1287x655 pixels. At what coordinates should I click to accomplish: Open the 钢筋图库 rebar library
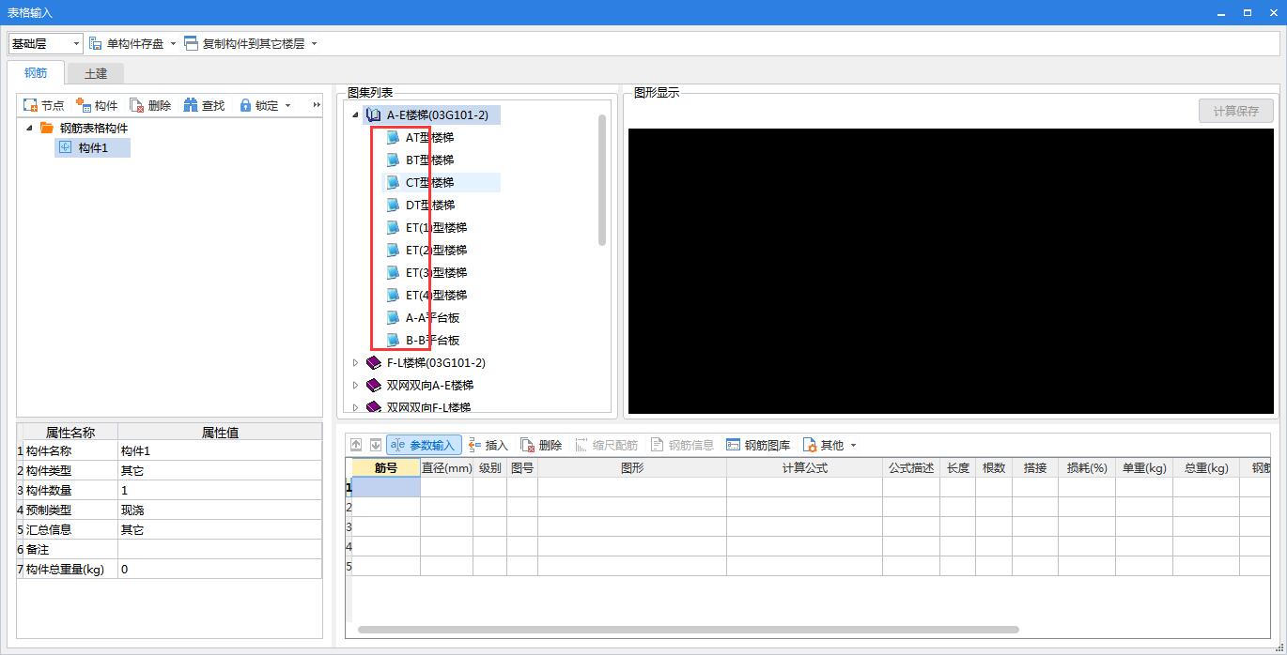coord(758,445)
